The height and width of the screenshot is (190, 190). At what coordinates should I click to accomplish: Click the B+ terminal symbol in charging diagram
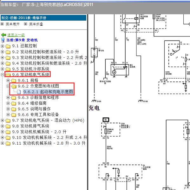tap(106, 120)
